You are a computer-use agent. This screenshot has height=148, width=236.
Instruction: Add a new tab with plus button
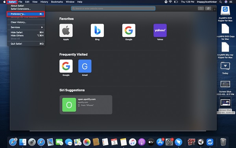(x=214, y=9)
